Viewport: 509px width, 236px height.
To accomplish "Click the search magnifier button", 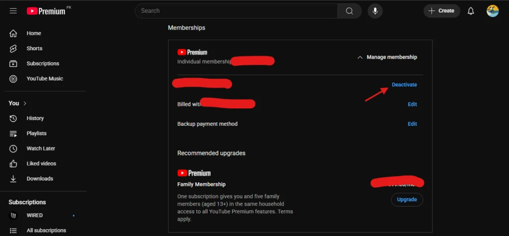I will pyautogui.click(x=349, y=11).
